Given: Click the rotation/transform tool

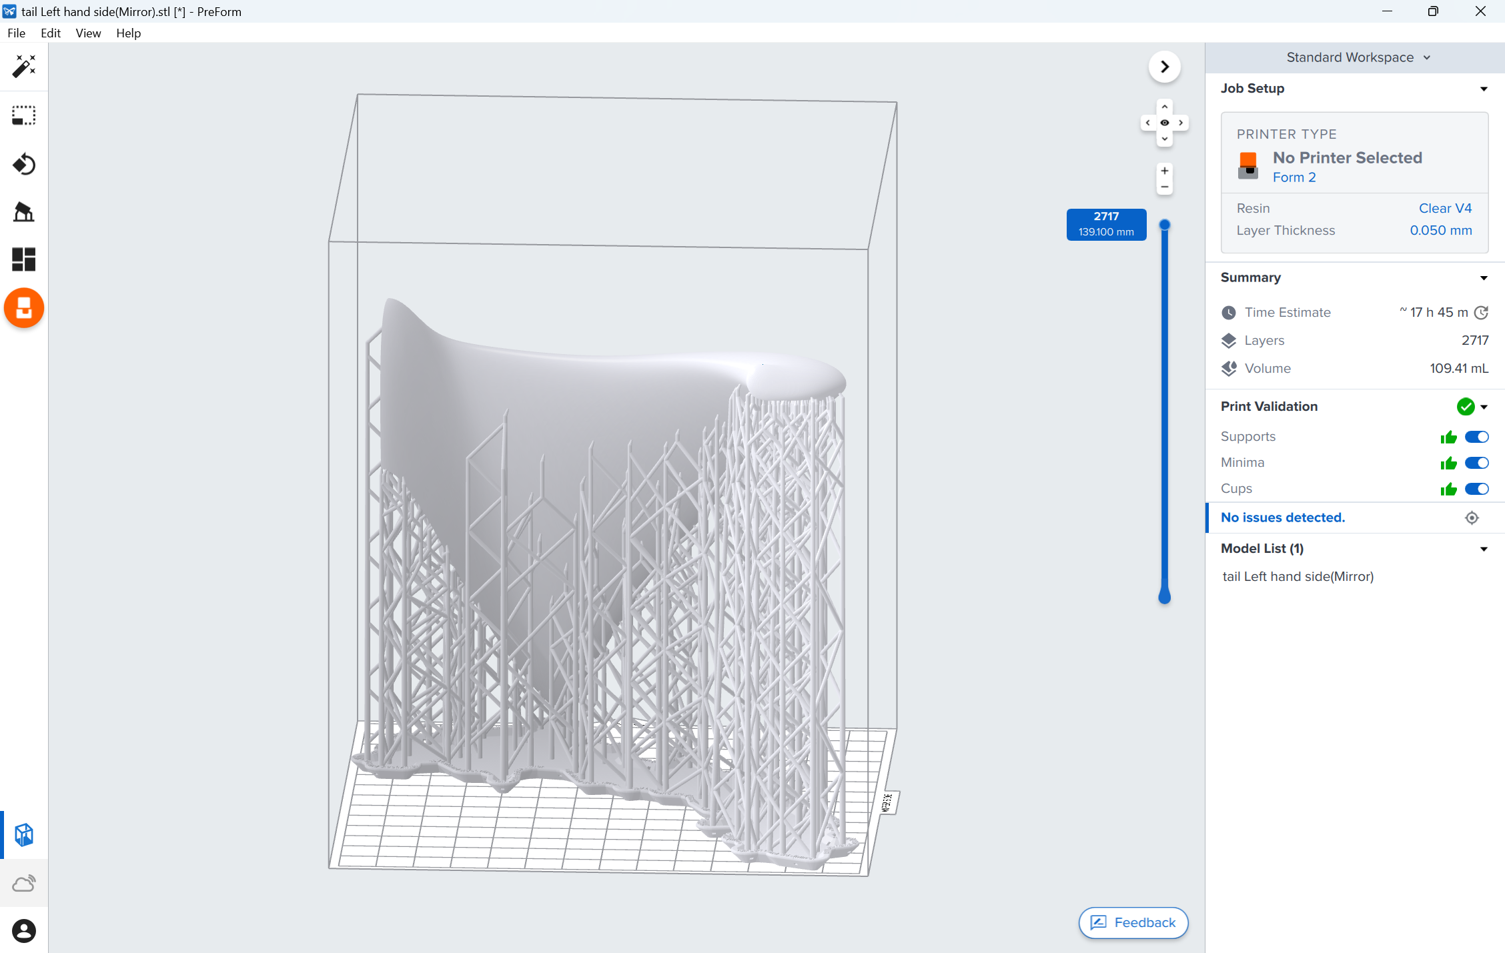Looking at the screenshot, I should coord(24,165).
